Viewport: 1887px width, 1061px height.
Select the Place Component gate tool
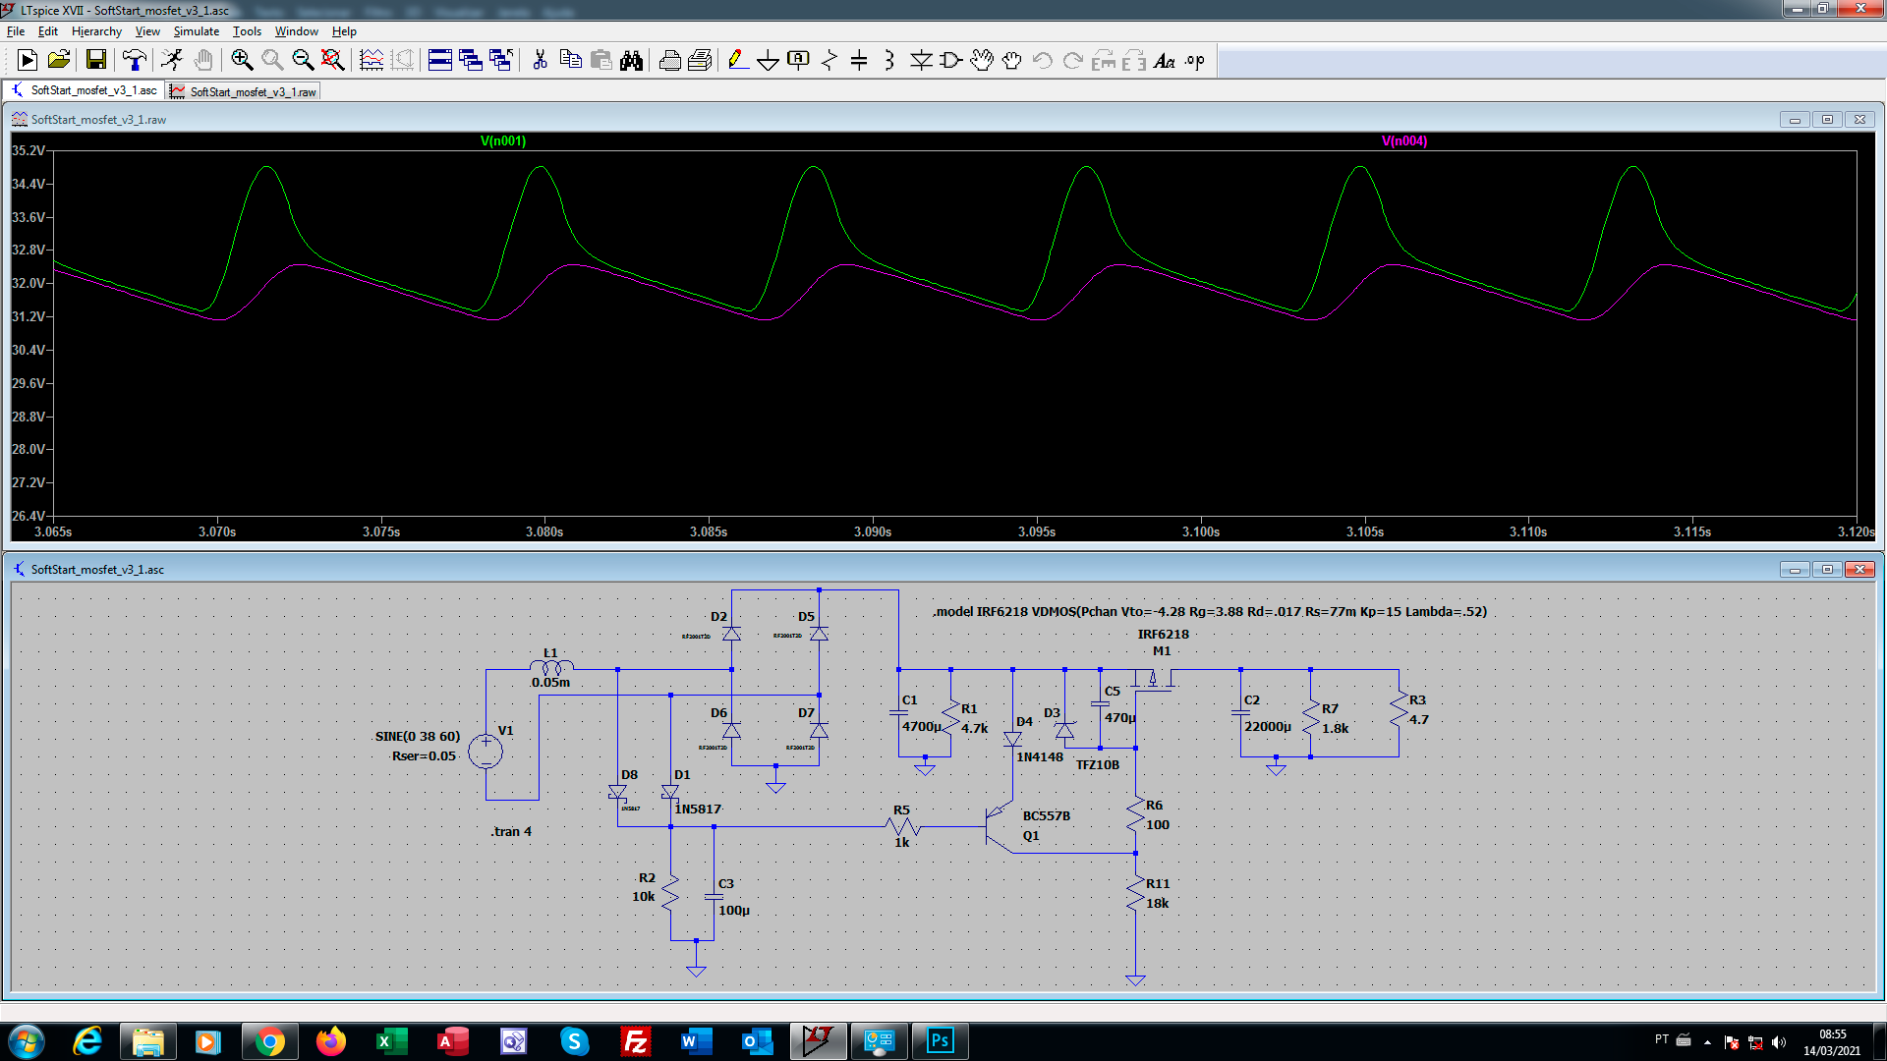(x=951, y=61)
